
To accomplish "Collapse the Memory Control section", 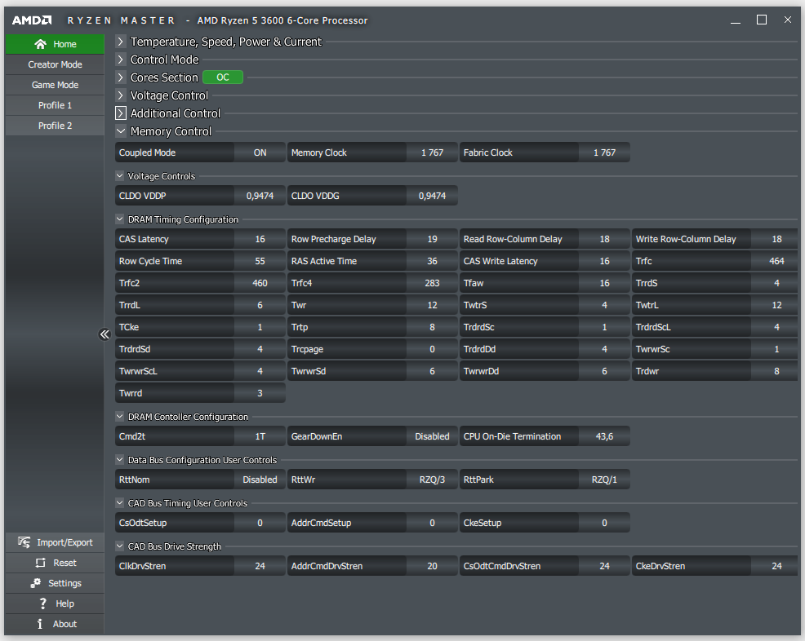I will pyautogui.click(x=121, y=131).
